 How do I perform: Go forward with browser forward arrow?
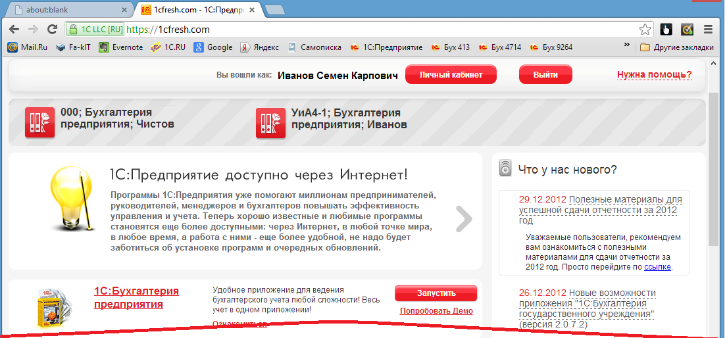coord(33,30)
